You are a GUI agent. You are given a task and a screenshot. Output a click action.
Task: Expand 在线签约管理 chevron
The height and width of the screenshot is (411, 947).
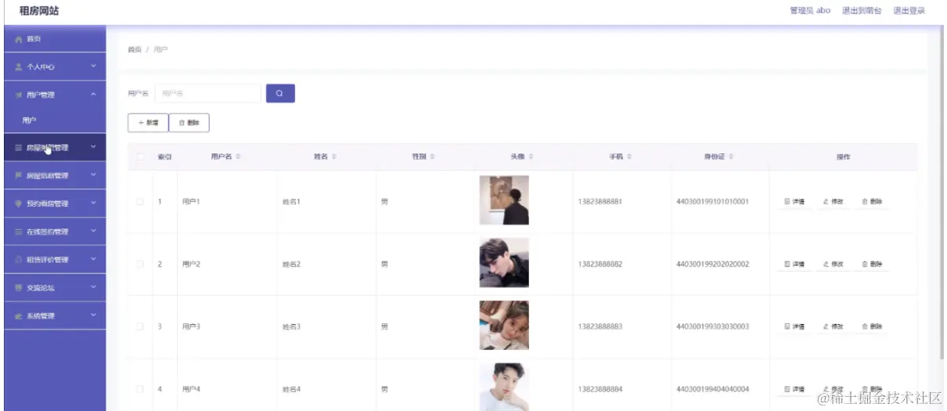(93, 232)
